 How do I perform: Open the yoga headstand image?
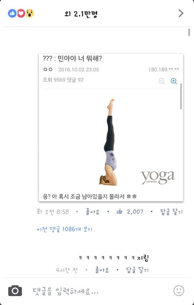[x=108, y=142]
